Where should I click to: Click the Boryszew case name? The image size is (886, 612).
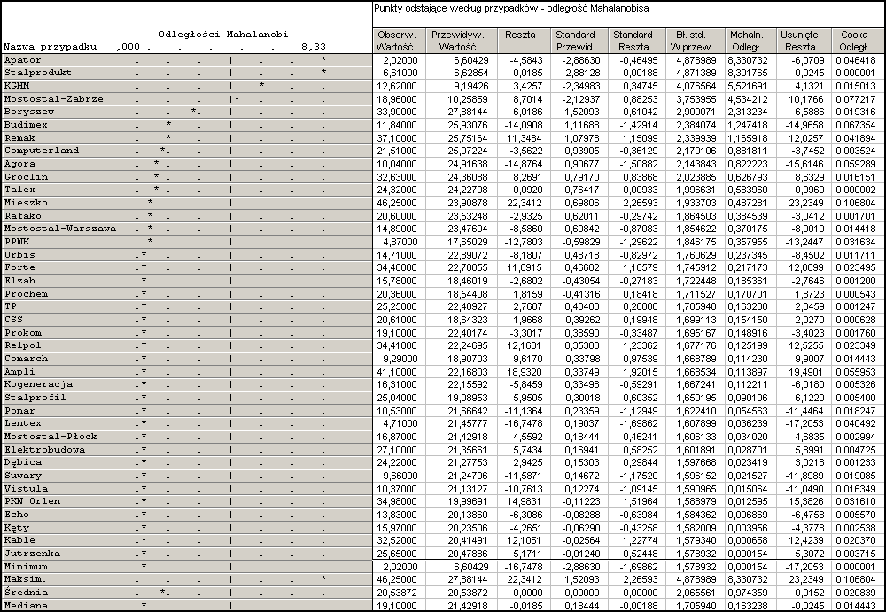29,112
